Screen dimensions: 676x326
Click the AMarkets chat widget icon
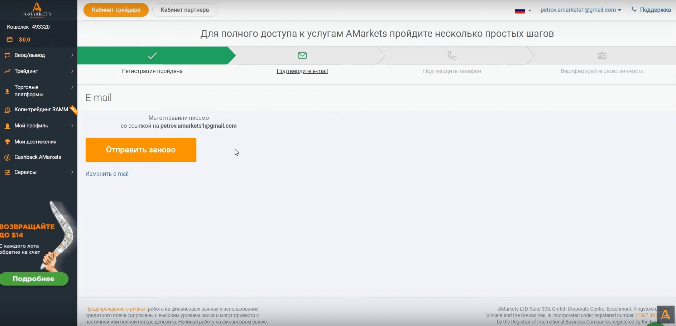point(666,315)
